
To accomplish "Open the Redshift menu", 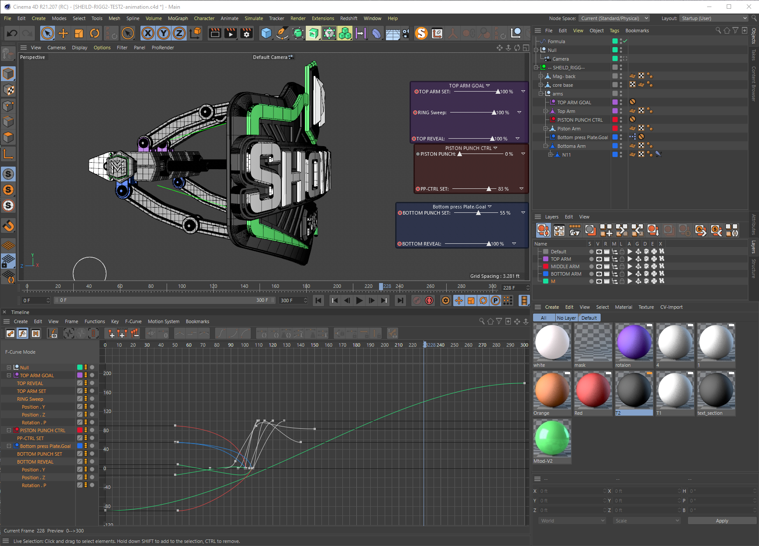I will 349,18.
